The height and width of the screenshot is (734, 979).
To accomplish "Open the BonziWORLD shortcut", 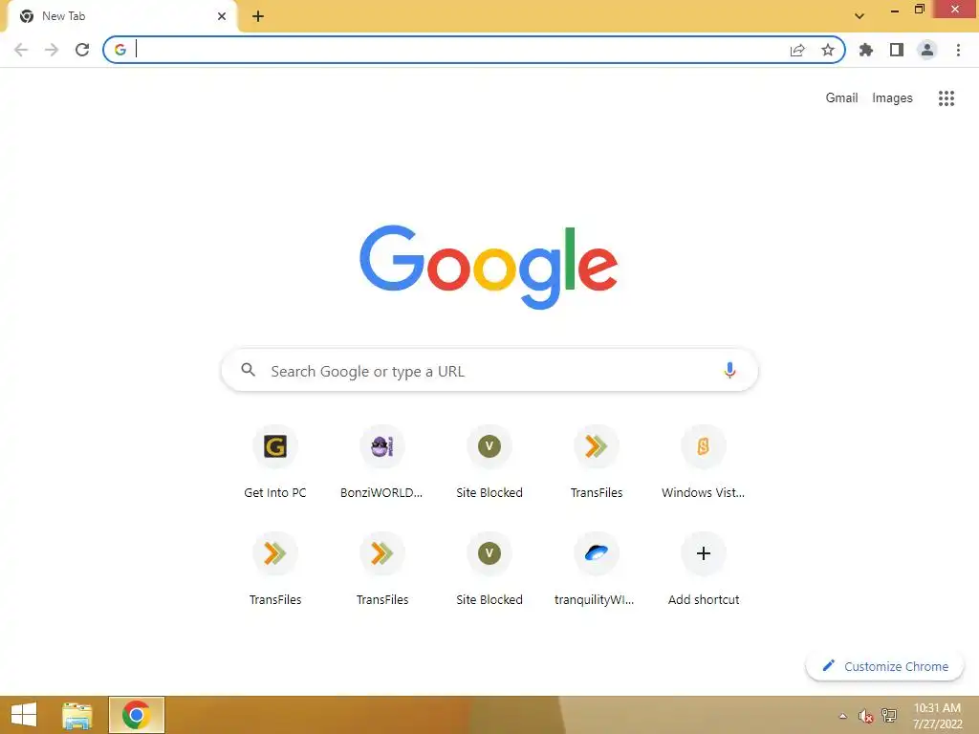I will click(x=382, y=462).
